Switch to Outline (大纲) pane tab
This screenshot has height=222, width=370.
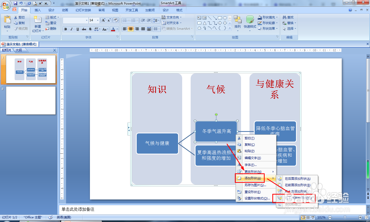[18, 50]
